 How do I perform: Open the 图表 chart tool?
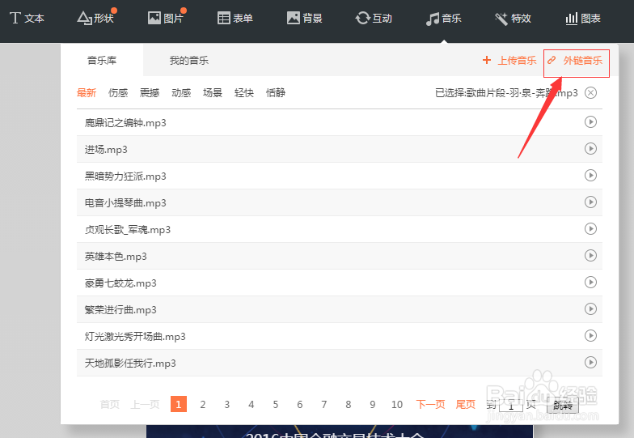(x=582, y=18)
